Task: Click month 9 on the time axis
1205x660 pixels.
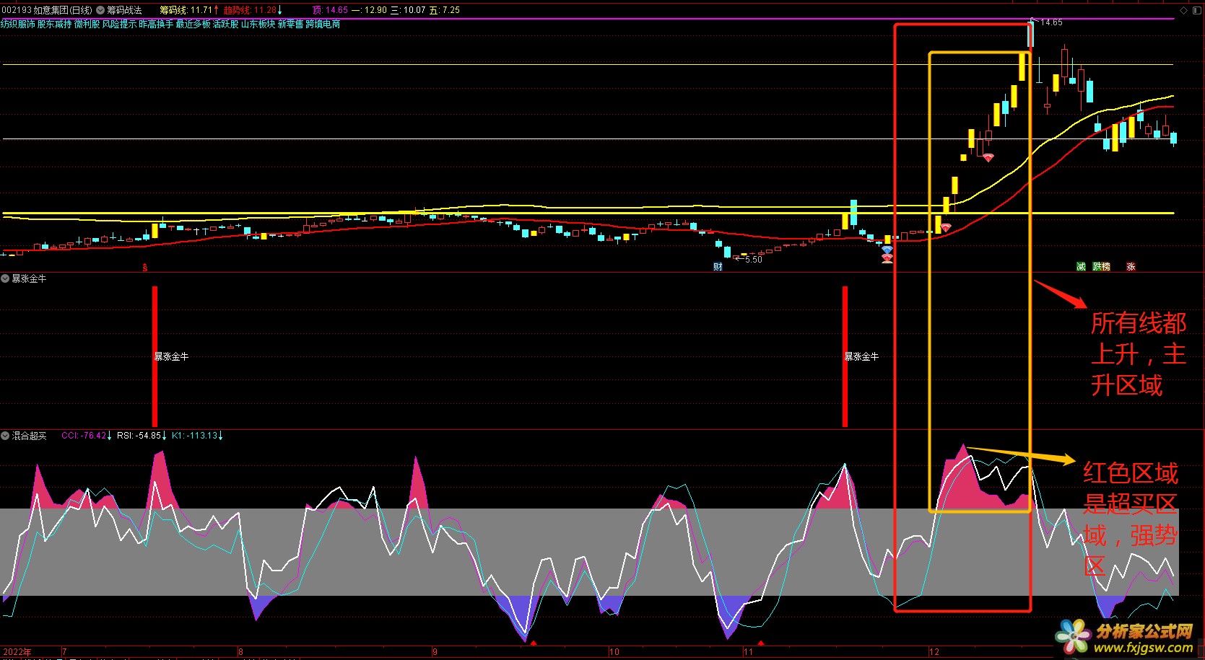Action: tap(435, 652)
